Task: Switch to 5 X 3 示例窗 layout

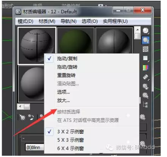Action: (x=70, y=140)
